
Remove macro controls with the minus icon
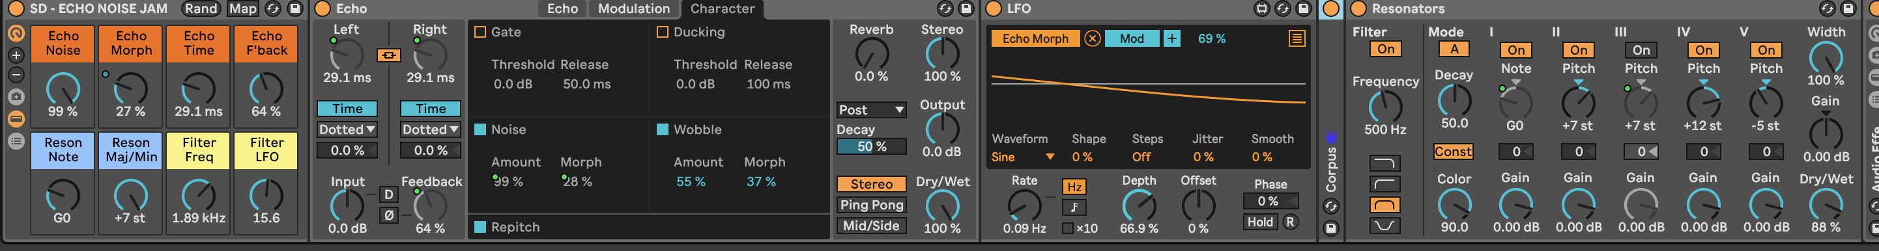(x=16, y=75)
